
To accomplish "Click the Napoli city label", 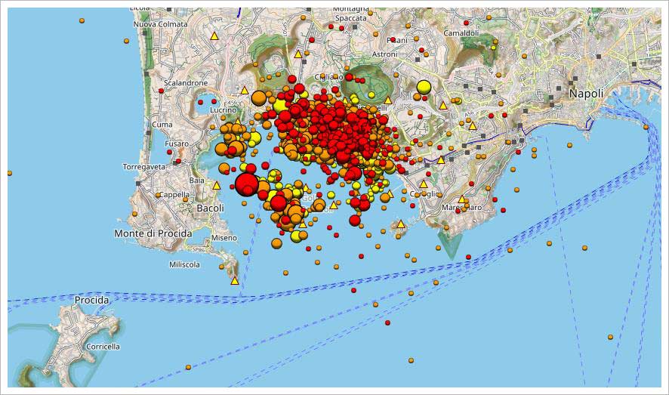I will click(586, 94).
